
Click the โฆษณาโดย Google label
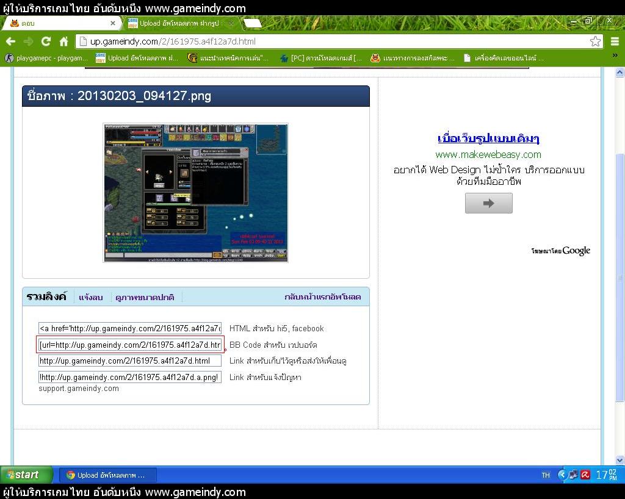[561, 251]
